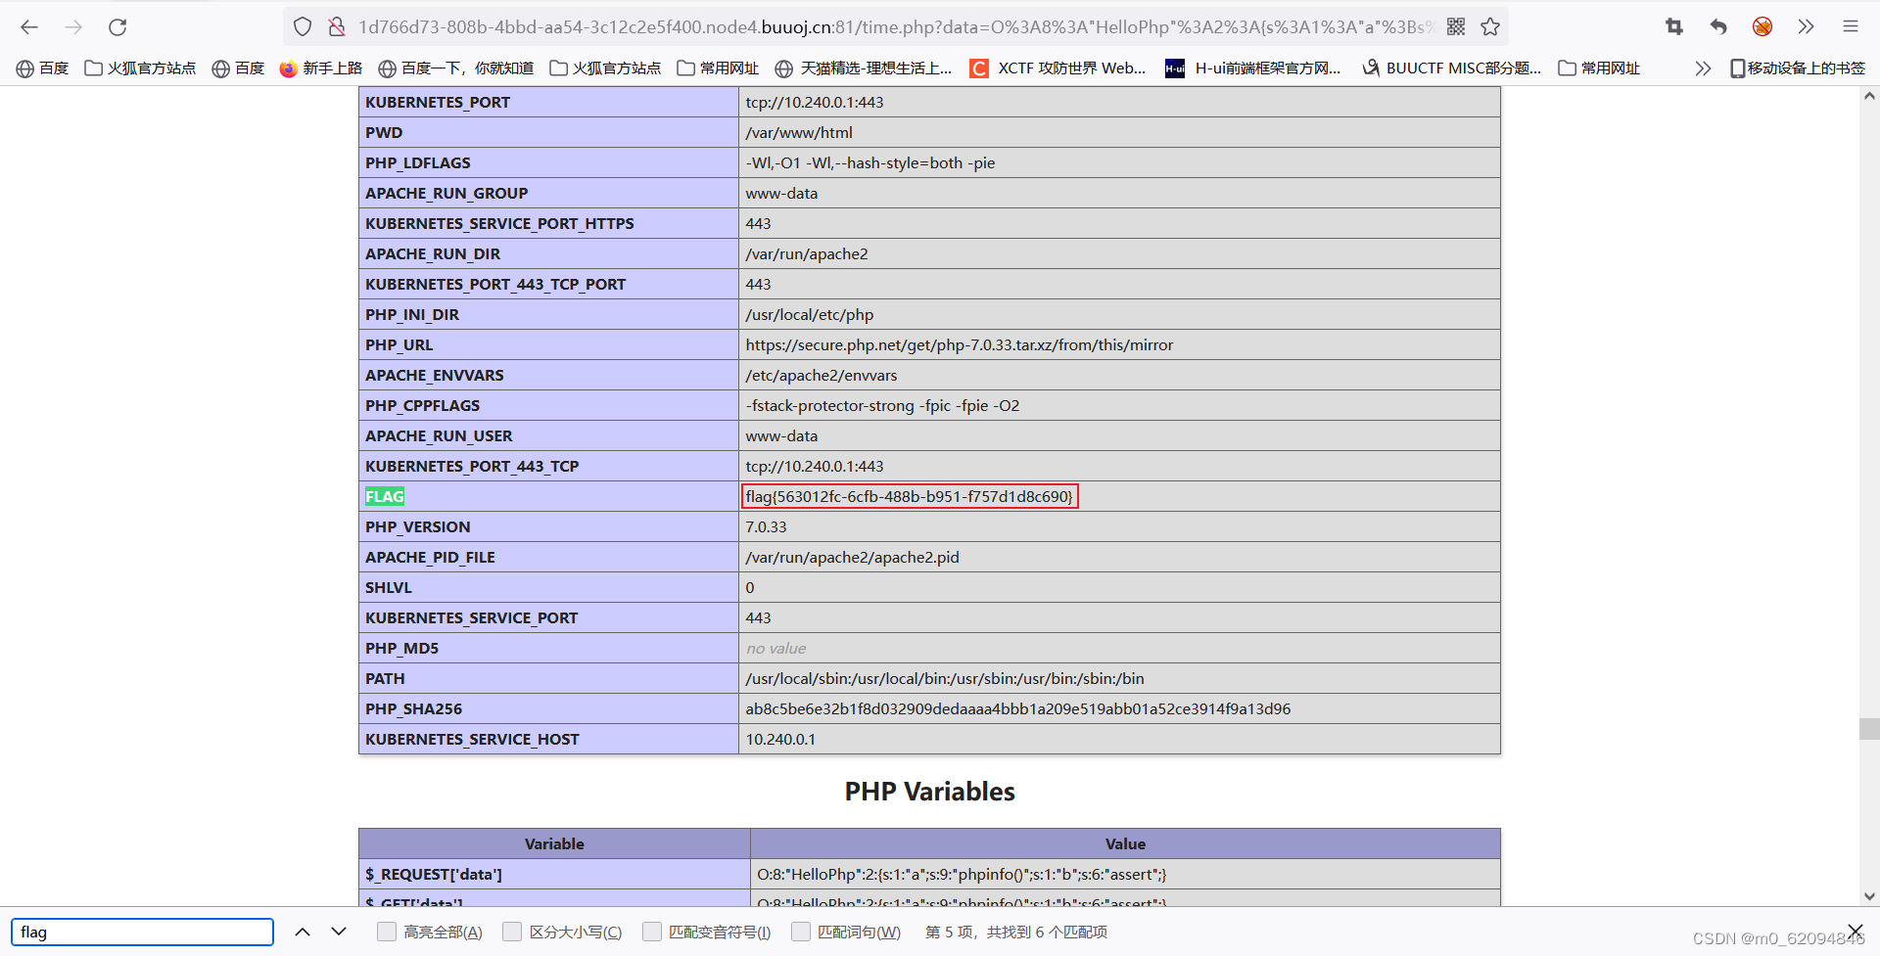Click the find-next down arrow
Viewport: 1880px width, 956px height.
(338, 932)
